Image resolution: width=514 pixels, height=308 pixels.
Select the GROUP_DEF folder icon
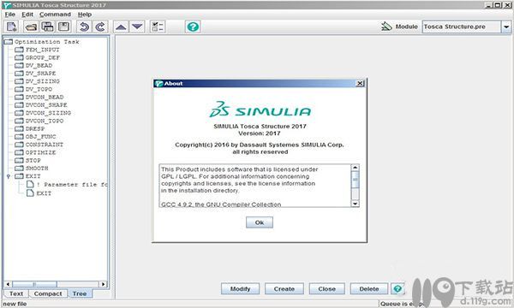tap(20, 57)
